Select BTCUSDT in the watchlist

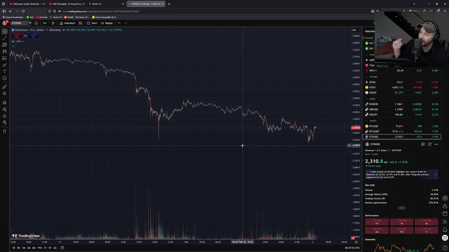(x=402, y=131)
